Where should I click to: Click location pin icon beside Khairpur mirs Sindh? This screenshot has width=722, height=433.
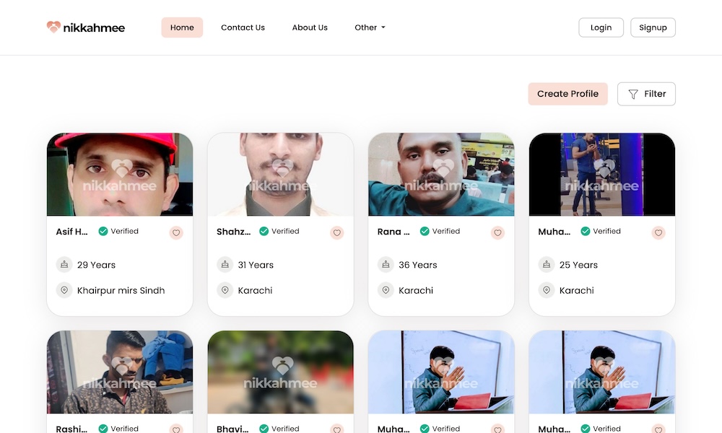[64, 290]
